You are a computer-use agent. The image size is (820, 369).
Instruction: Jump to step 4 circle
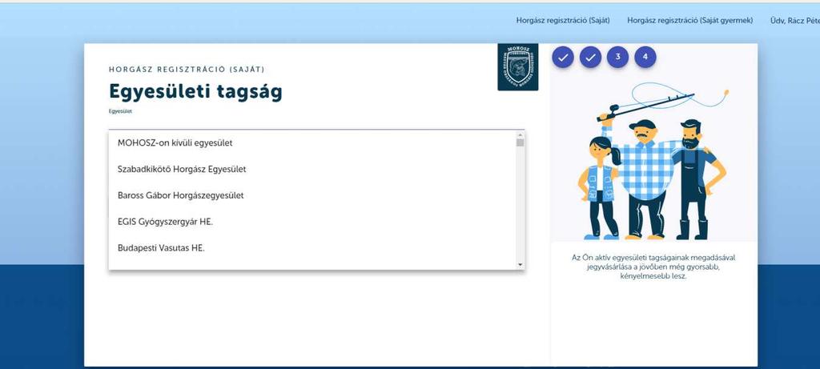tap(645, 58)
